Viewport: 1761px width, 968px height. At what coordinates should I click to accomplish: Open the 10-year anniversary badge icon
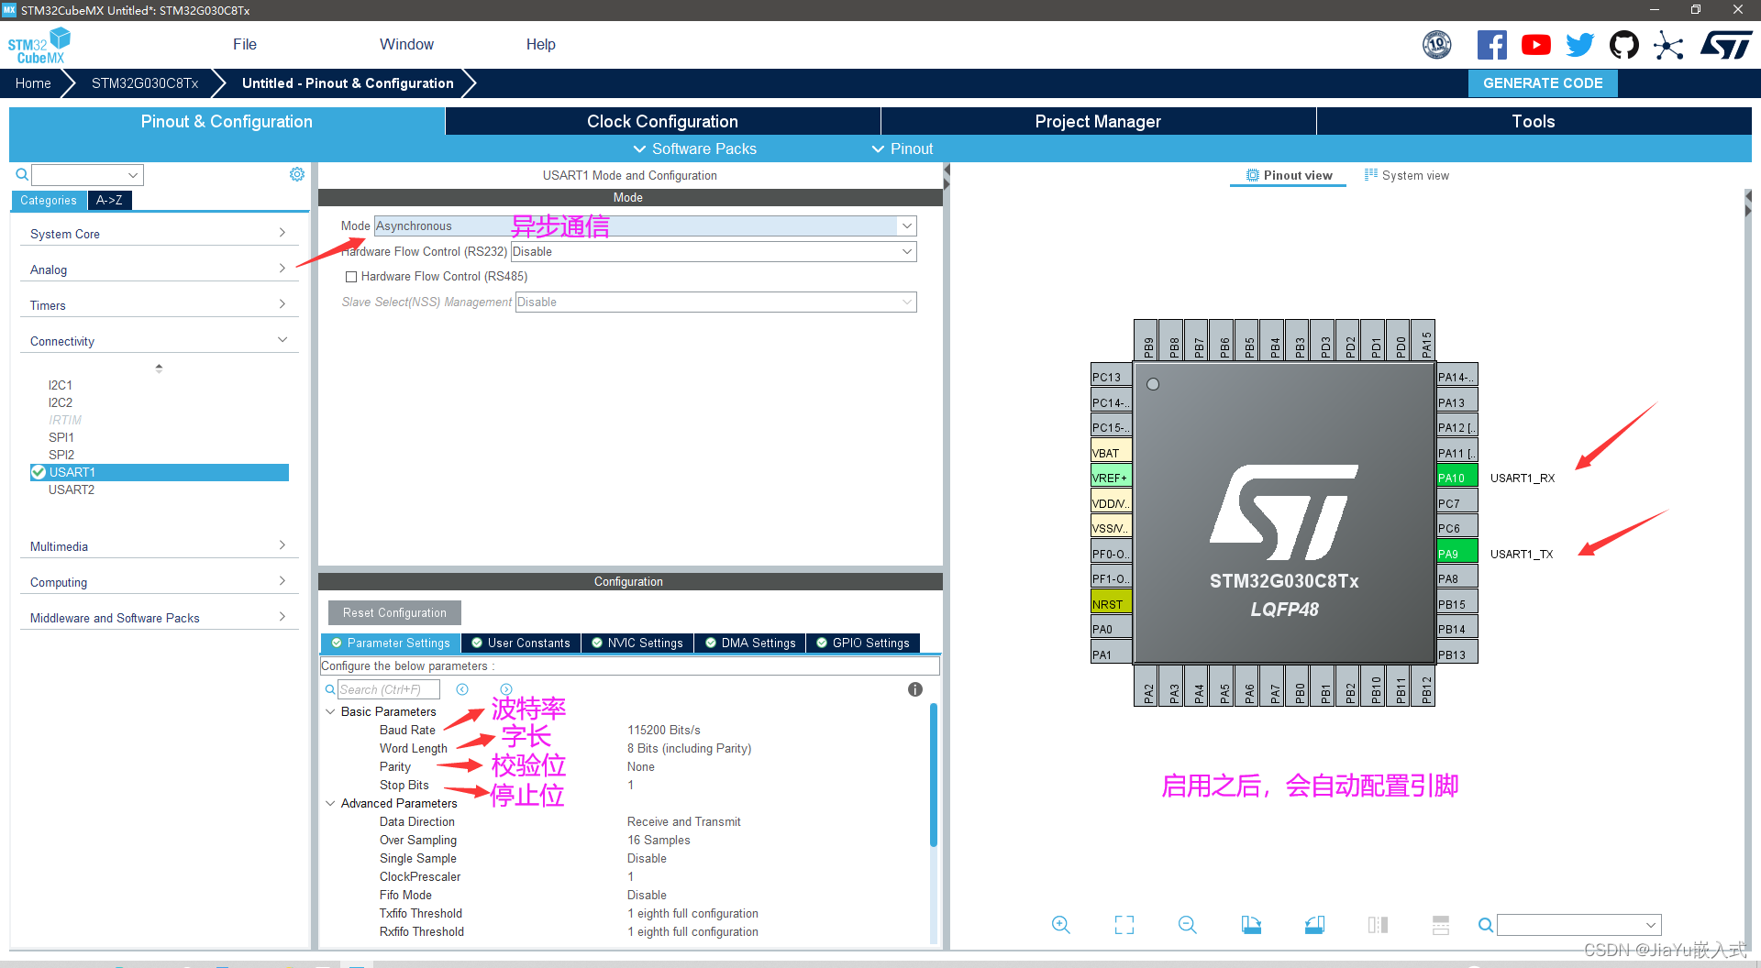pos(1437,45)
